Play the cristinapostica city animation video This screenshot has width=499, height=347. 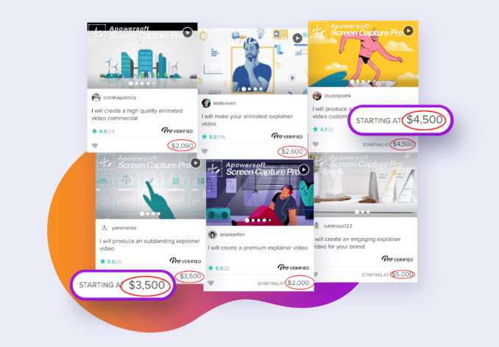point(188,32)
